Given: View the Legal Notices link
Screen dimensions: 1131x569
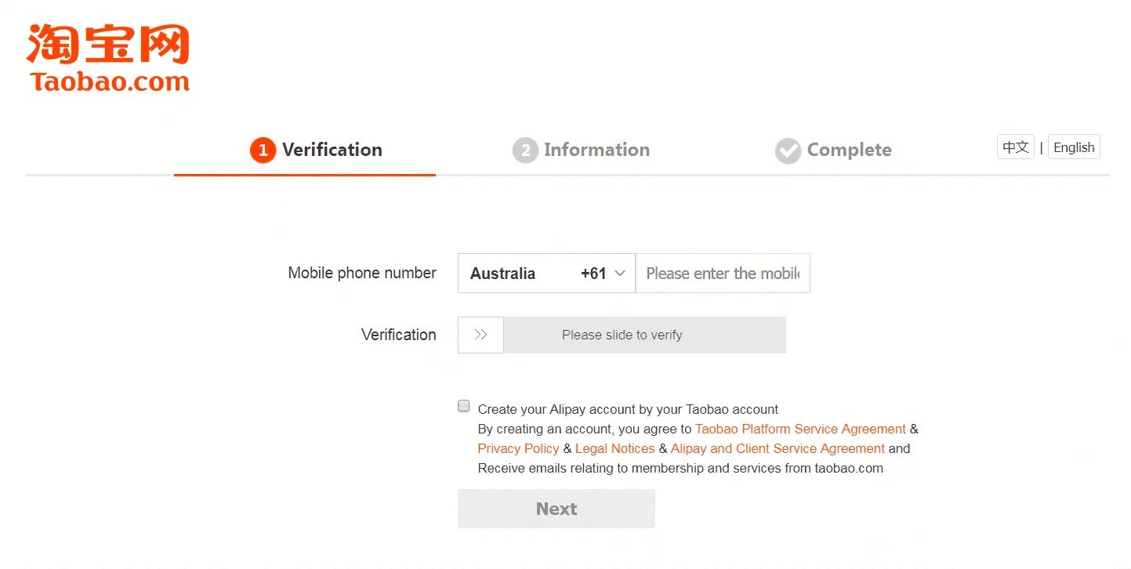Looking at the screenshot, I should (614, 448).
